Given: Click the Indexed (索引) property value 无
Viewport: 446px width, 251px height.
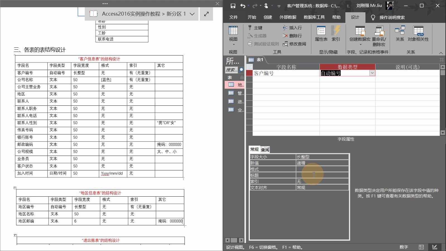Looking at the screenshot, I should click(322, 181).
